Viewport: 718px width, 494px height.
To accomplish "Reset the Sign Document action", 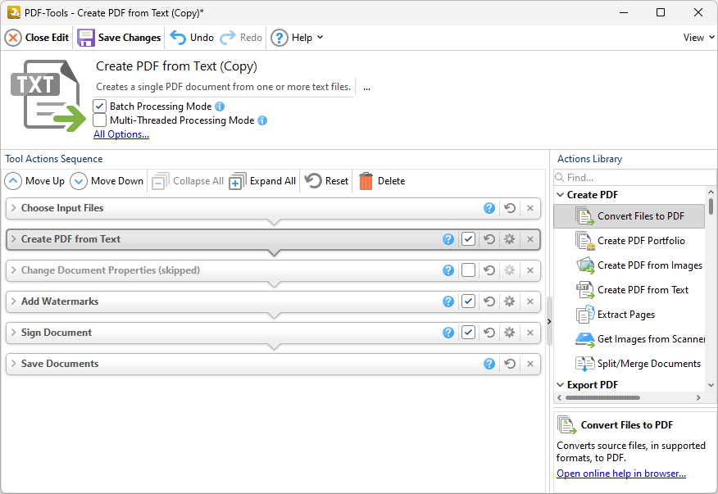I will click(489, 333).
